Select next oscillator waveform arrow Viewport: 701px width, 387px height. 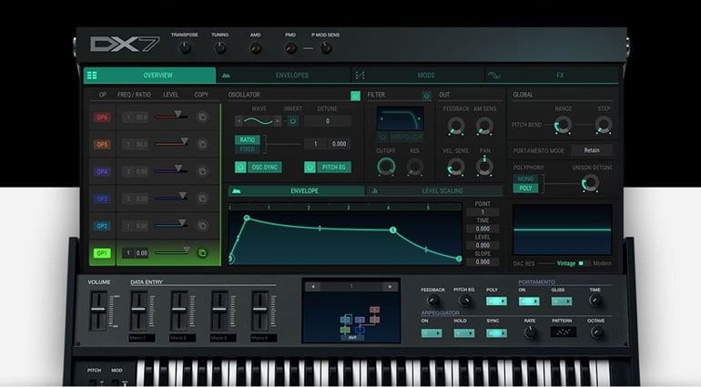pos(278,121)
